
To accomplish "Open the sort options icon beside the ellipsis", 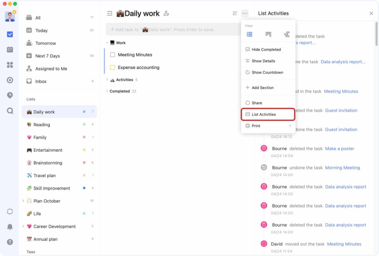I will [x=235, y=13].
